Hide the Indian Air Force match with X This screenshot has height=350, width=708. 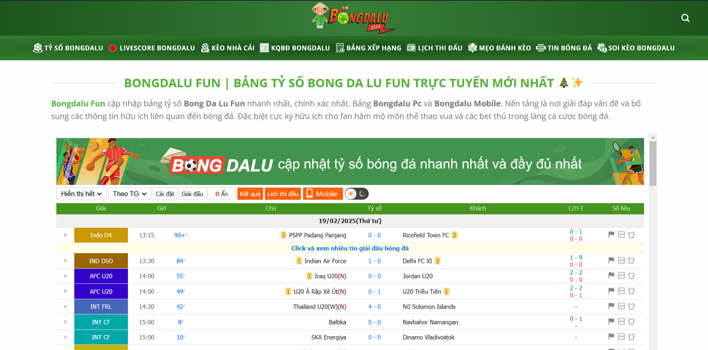coord(65,261)
